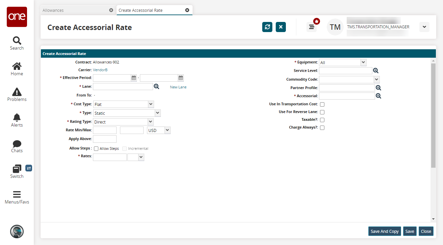Screen dimensions: 443x245
Task: Click the New Lane link
Action: coord(178,87)
